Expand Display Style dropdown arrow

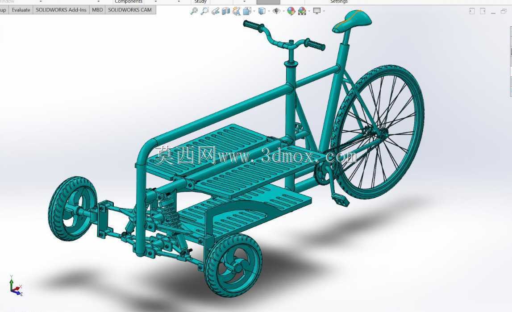269,12
